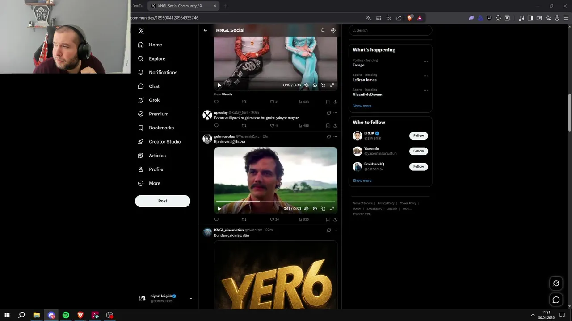Click the X logo in the sidebar
Viewport: 572px width, 321px height.
141,31
